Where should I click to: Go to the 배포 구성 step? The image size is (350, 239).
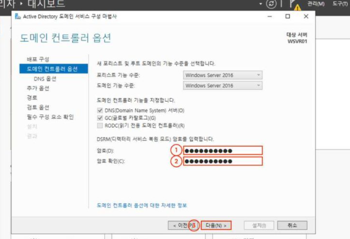click(38, 59)
